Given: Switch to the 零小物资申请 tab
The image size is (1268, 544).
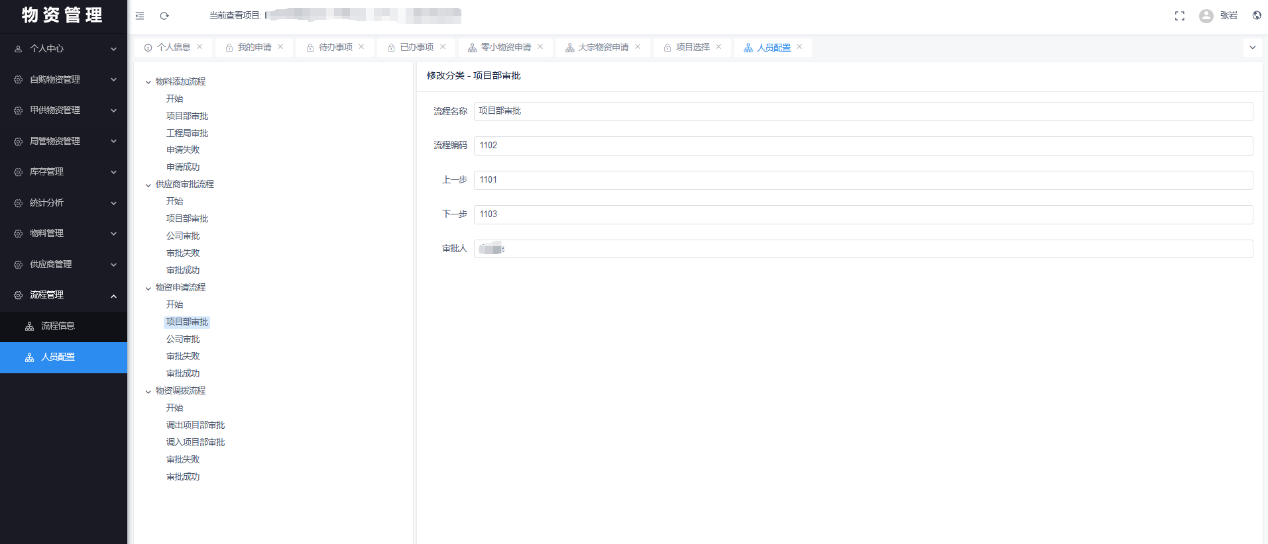Looking at the screenshot, I should (x=506, y=48).
